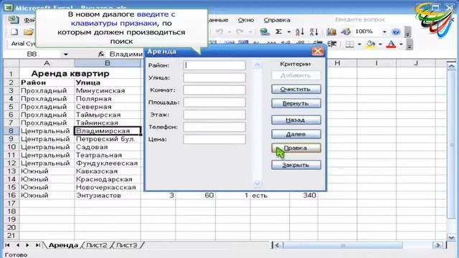Open the Font Color dropdown arrow

[401, 44]
